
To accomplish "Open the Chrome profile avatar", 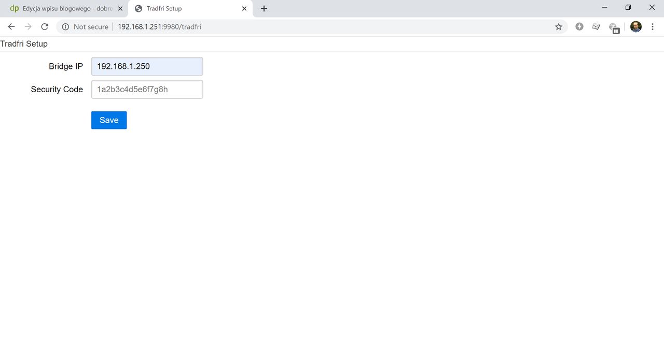I will point(636,26).
